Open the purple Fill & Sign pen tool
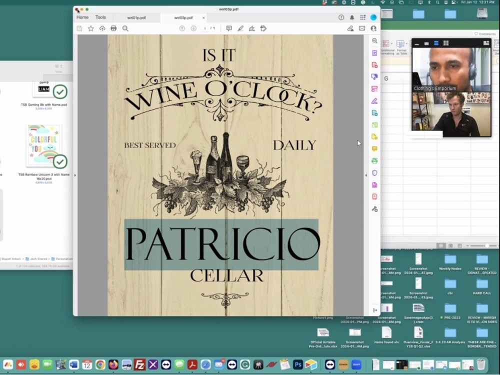Screen dimensions: 500x375 (374, 101)
